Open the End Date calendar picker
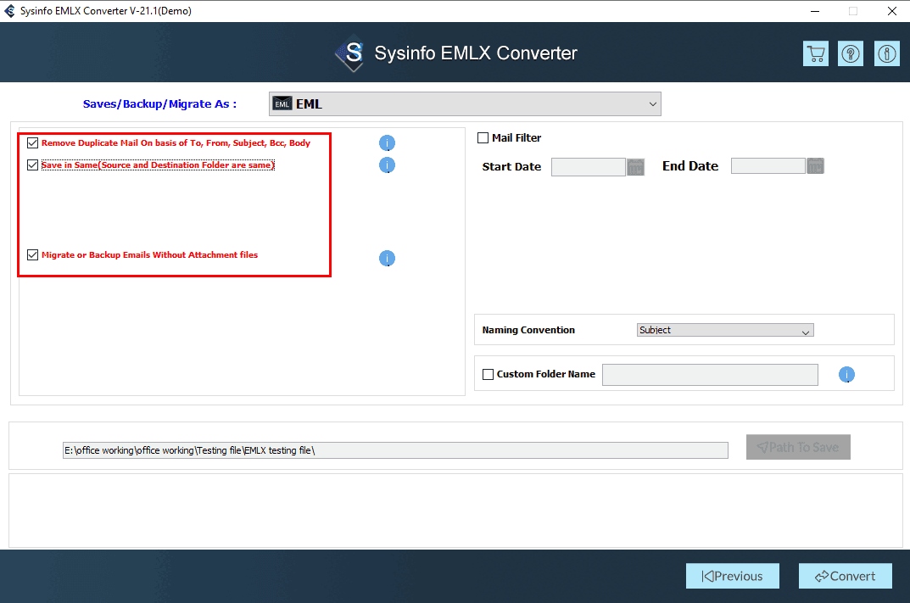 (815, 166)
